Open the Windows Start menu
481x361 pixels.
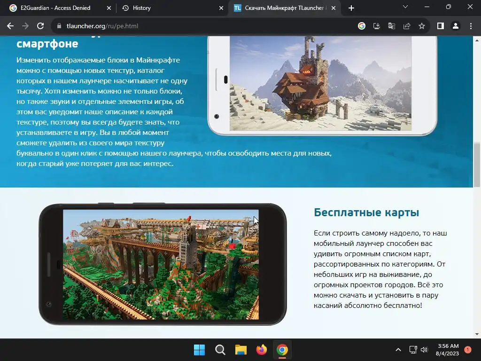pyautogui.click(x=199, y=350)
